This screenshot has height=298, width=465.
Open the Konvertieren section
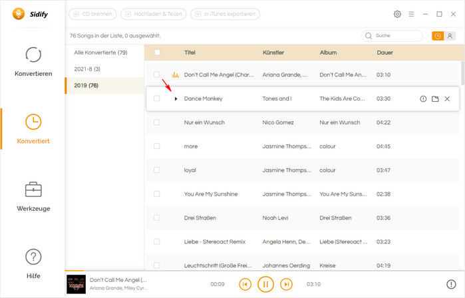[x=33, y=62]
